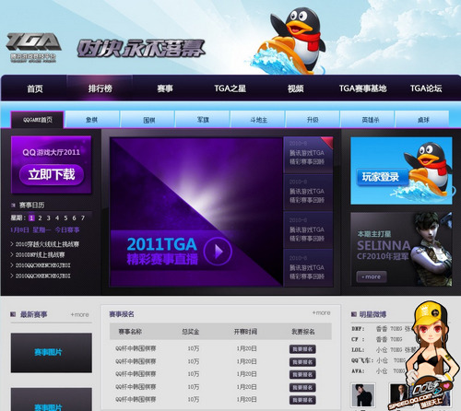Select fourth 腾讯游戏TGA highlight thumbnail

pyautogui.click(x=308, y=268)
